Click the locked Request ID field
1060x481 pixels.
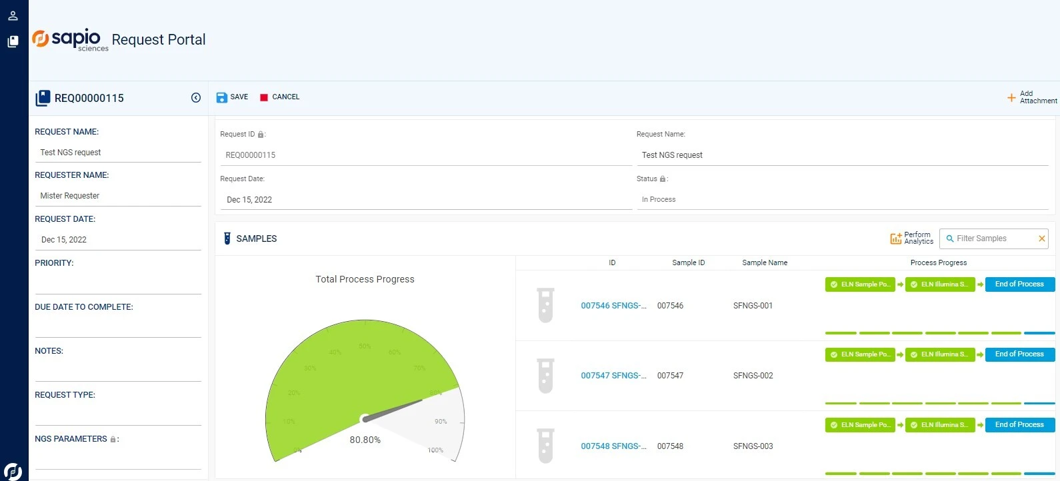click(427, 155)
